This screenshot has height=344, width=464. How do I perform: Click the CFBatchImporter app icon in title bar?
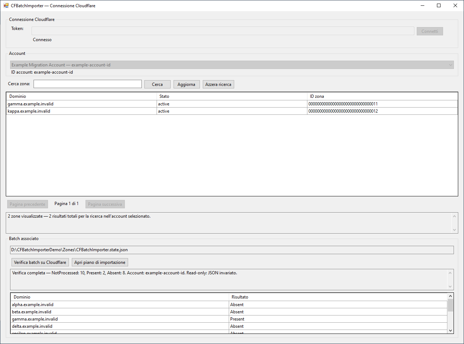coord(6,6)
